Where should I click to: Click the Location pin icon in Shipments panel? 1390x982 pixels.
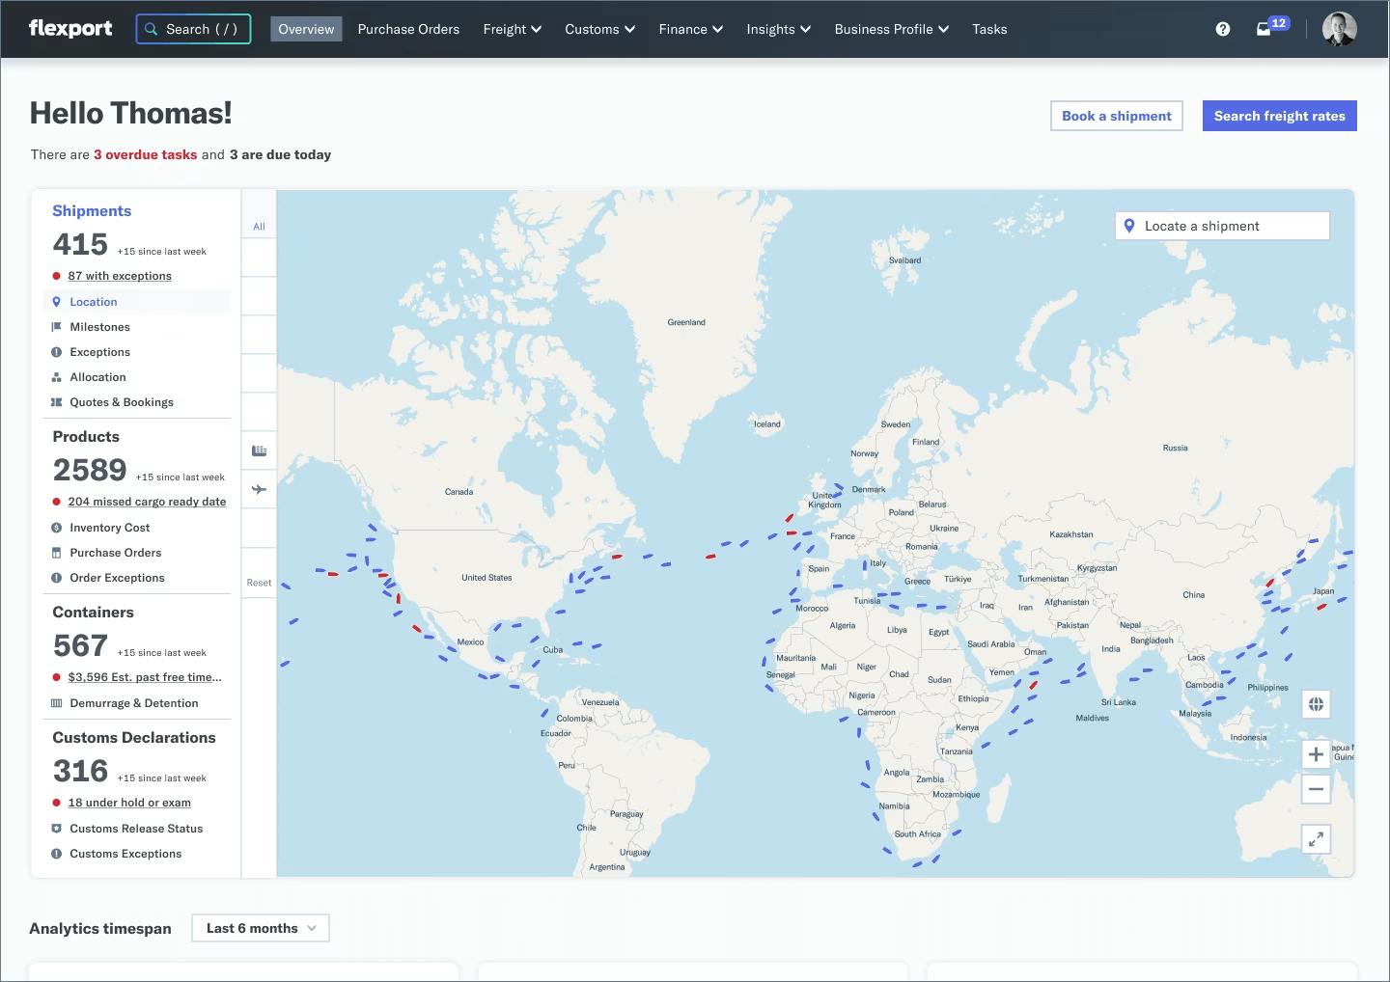pos(57,301)
